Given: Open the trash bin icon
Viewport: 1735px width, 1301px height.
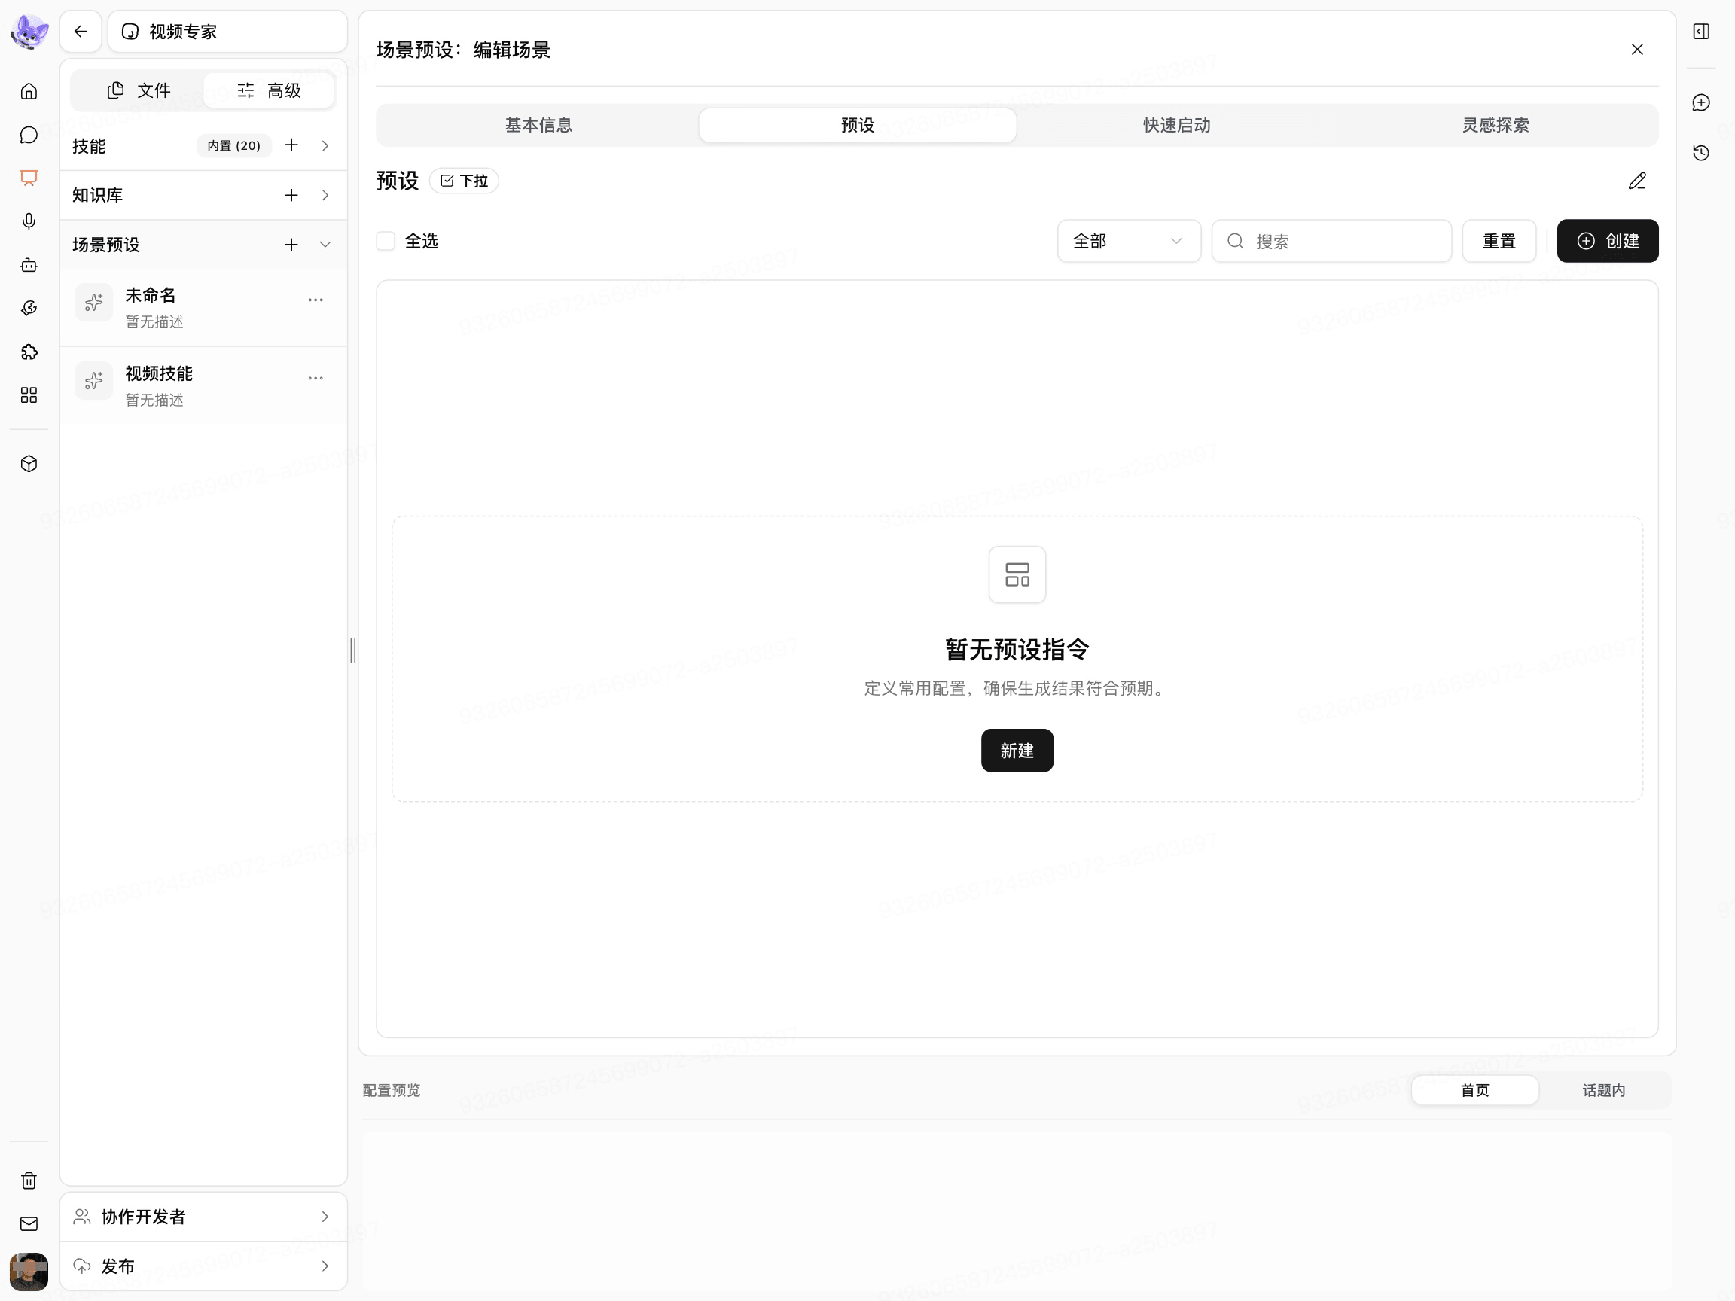Looking at the screenshot, I should [x=29, y=1181].
